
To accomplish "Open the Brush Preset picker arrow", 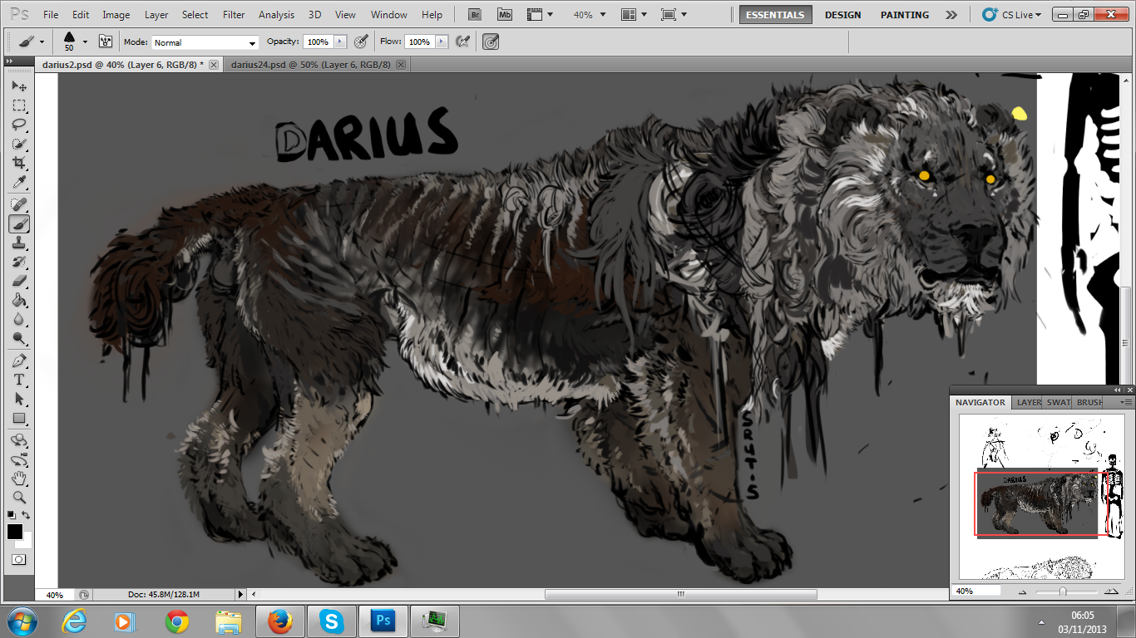I will point(85,42).
